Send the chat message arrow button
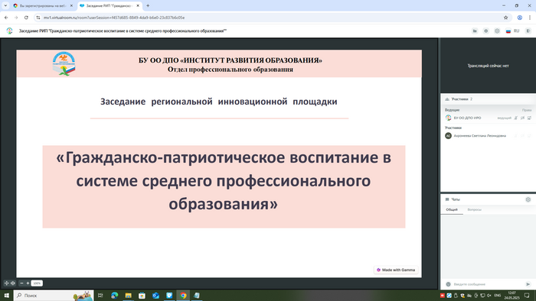Viewport: 536px width, 301px height. point(528,284)
